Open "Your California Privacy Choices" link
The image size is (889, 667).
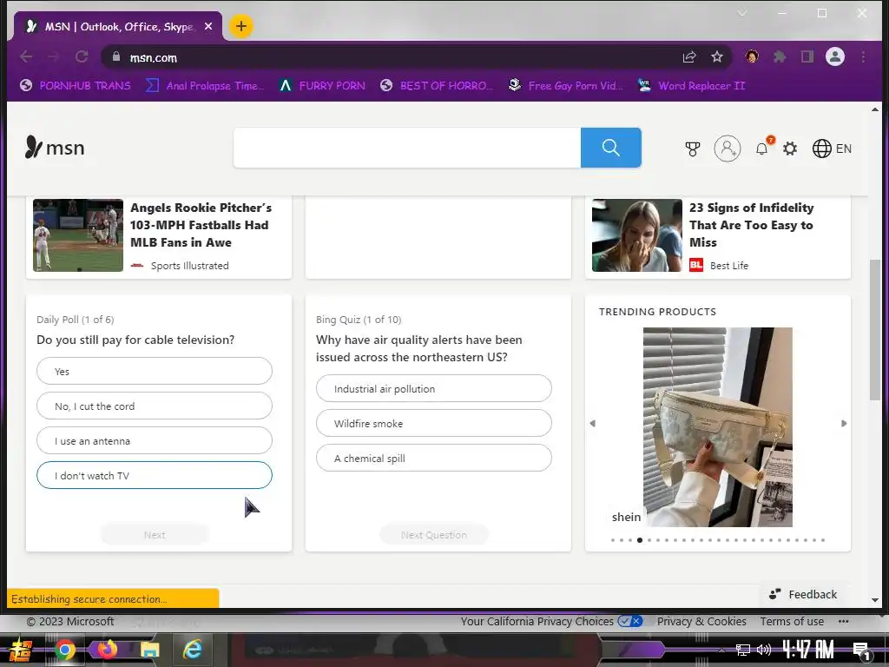pos(551,621)
